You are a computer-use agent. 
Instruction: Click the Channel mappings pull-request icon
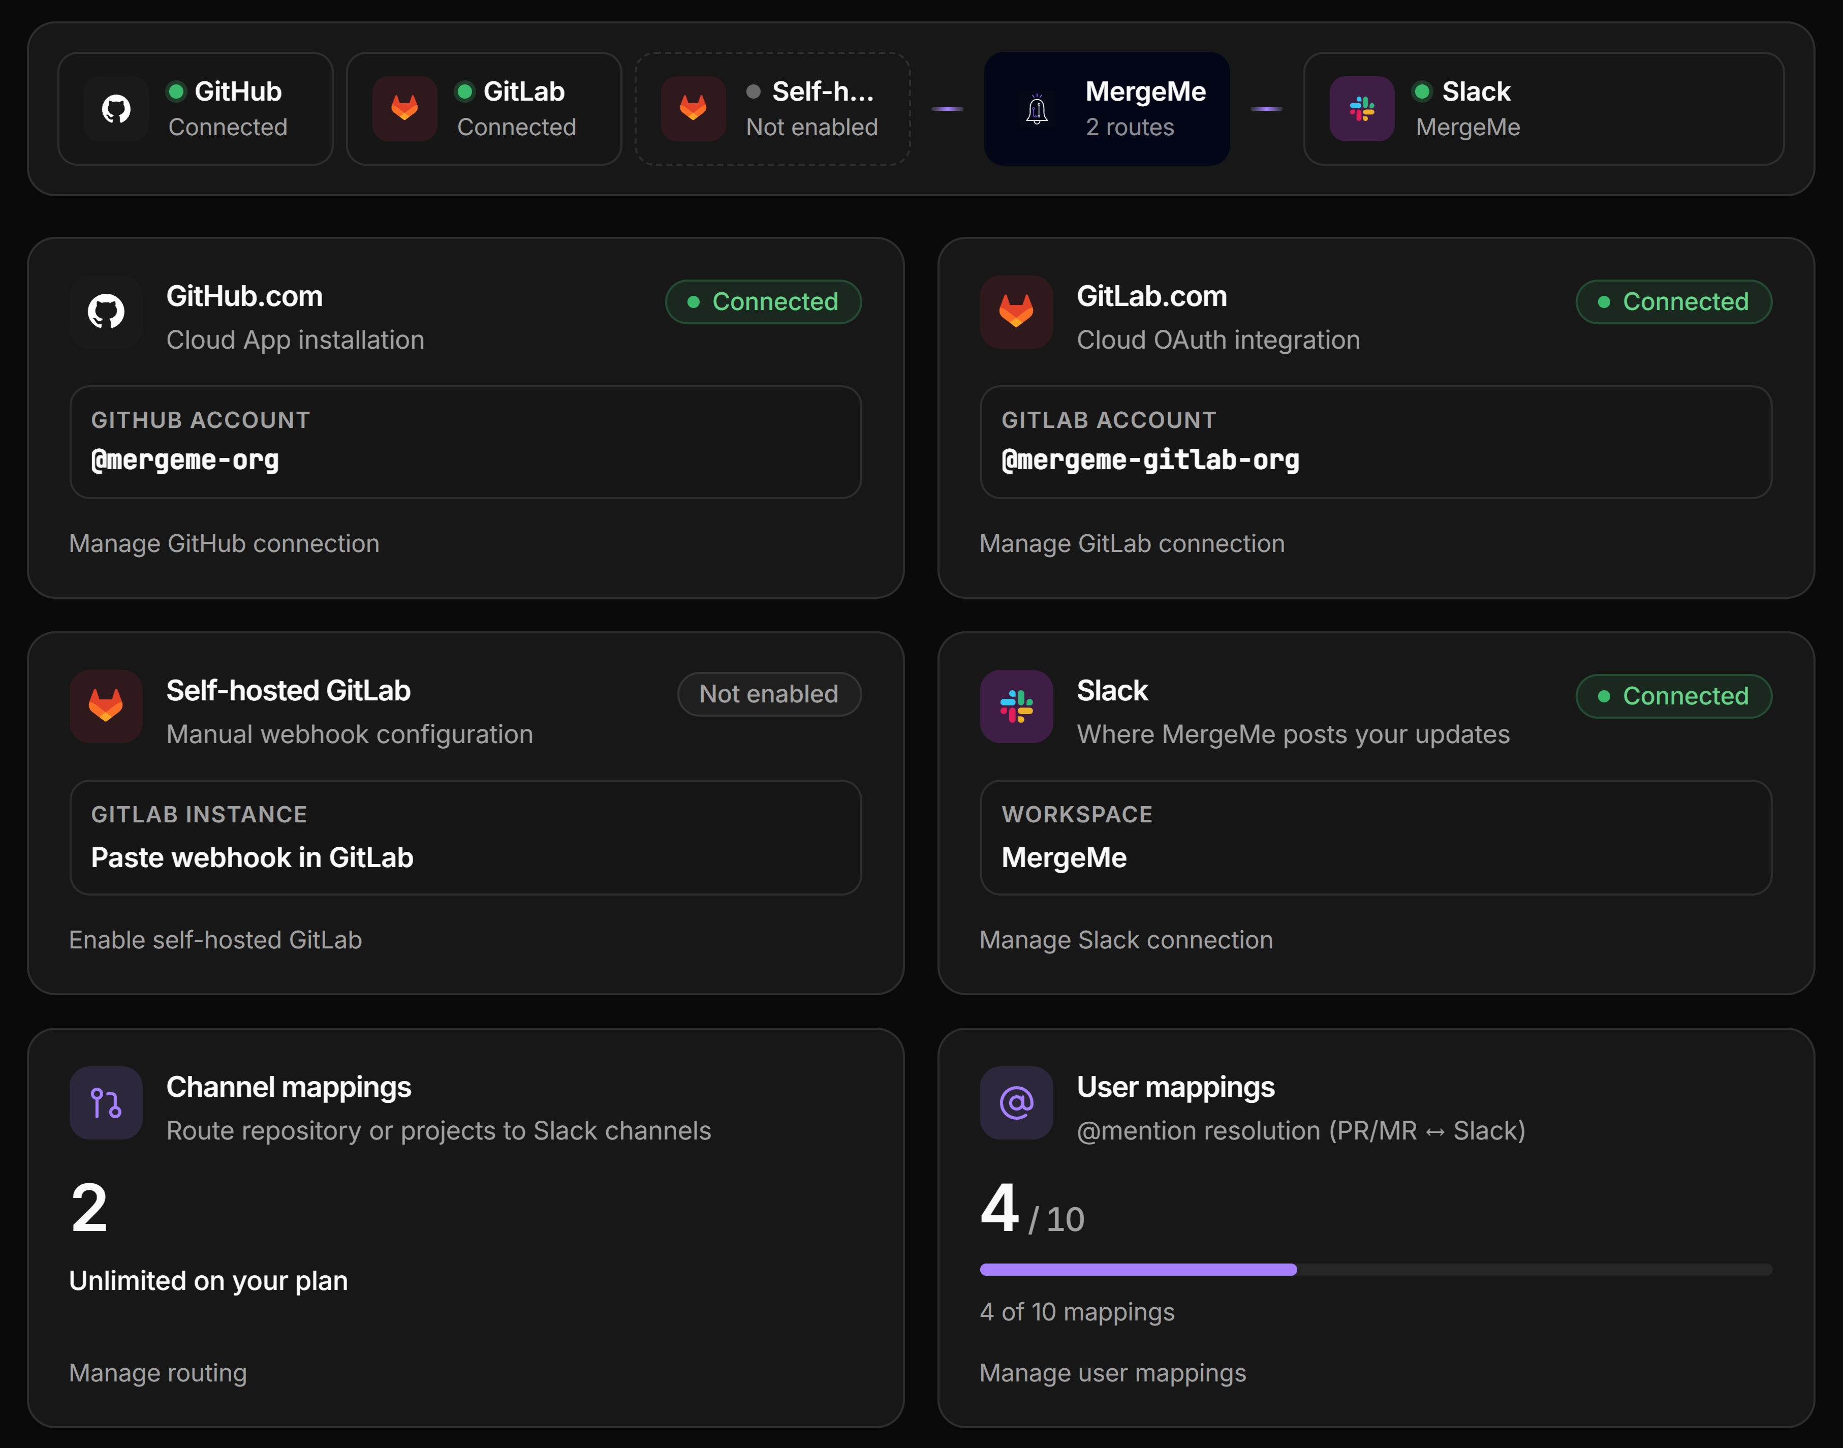(x=106, y=1103)
